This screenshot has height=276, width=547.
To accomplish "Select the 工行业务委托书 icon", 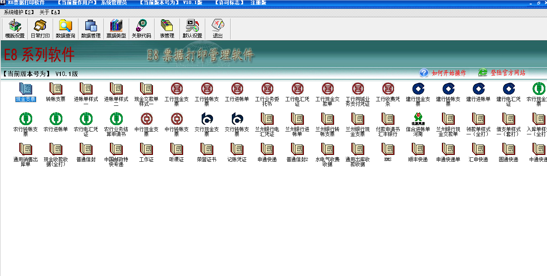I will coord(267,94).
